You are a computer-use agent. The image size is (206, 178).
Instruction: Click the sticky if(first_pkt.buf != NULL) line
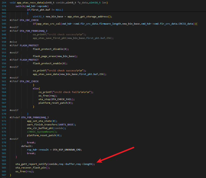(x=45, y=10)
